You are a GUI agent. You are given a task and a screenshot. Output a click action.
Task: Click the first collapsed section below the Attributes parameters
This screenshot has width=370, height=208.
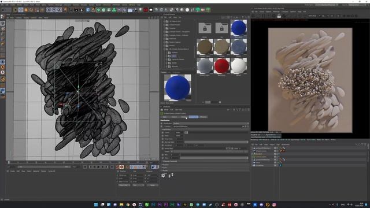pyautogui.click(x=205, y=161)
